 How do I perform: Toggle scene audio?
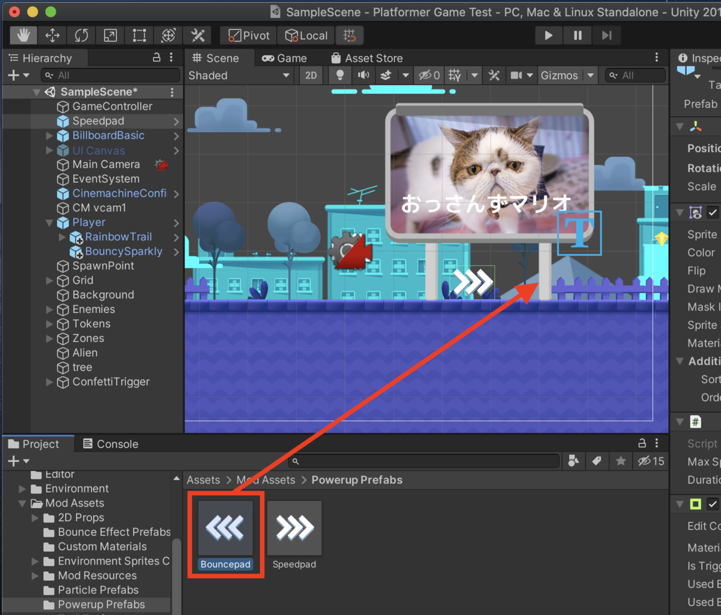[x=364, y=76]
